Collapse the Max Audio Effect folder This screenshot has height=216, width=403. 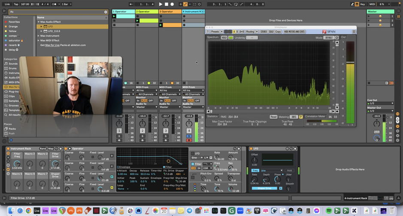click(39, 22)
